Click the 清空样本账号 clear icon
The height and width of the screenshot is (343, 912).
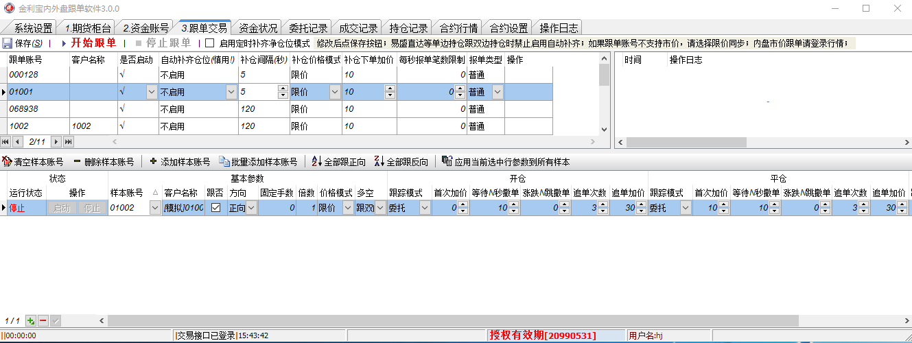pyautogui.click(x=7, y=162)
